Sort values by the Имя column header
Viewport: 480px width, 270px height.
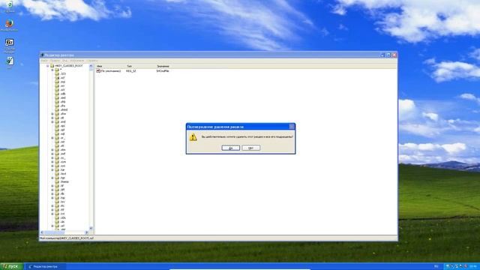[110, 66]
